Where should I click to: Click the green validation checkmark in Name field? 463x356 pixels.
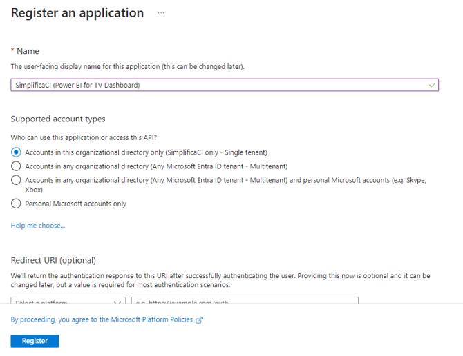tap(432, 85)
